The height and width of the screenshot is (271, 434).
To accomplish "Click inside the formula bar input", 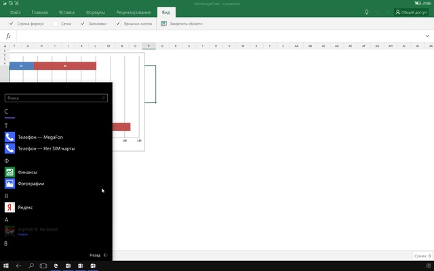I will point(219,36).
